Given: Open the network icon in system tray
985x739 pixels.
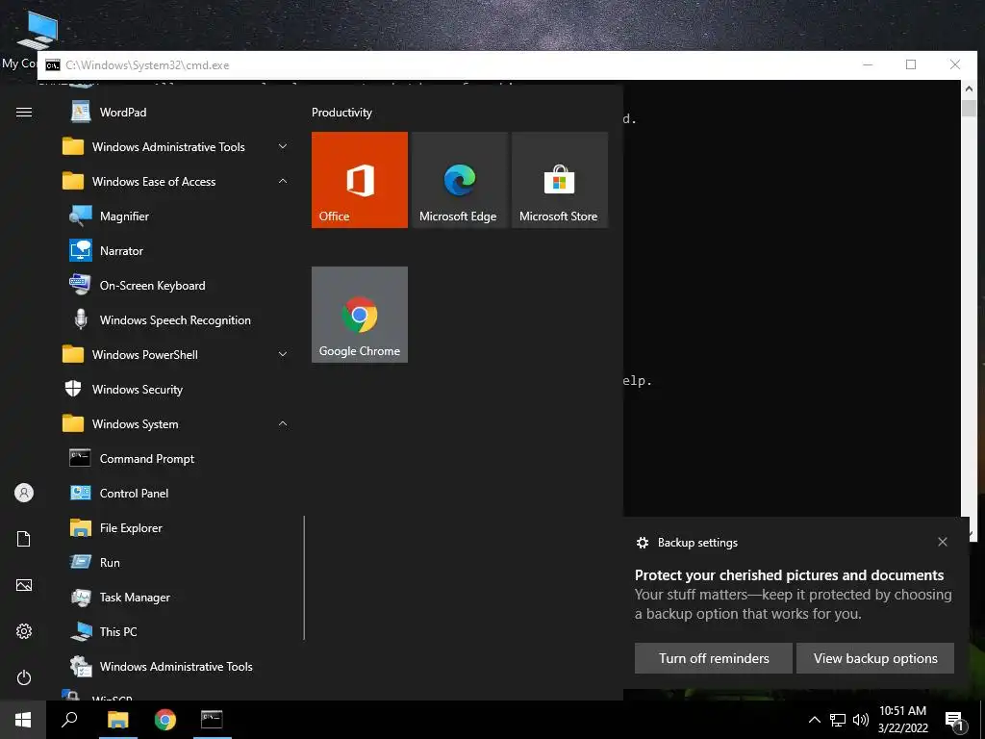Looking at the screenshot, I should tap(838, 720).
